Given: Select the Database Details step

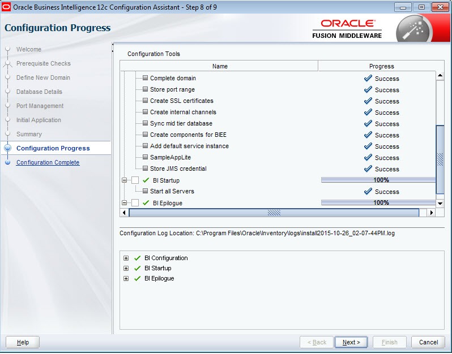Looking at the screenshot, I should coord(39,92).
